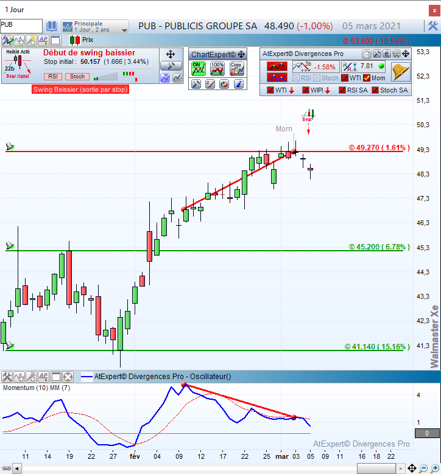Open the price panel AP trading icon
This screenshot has width=441, height=474.
pyautogui.click(x=43, y=40)
